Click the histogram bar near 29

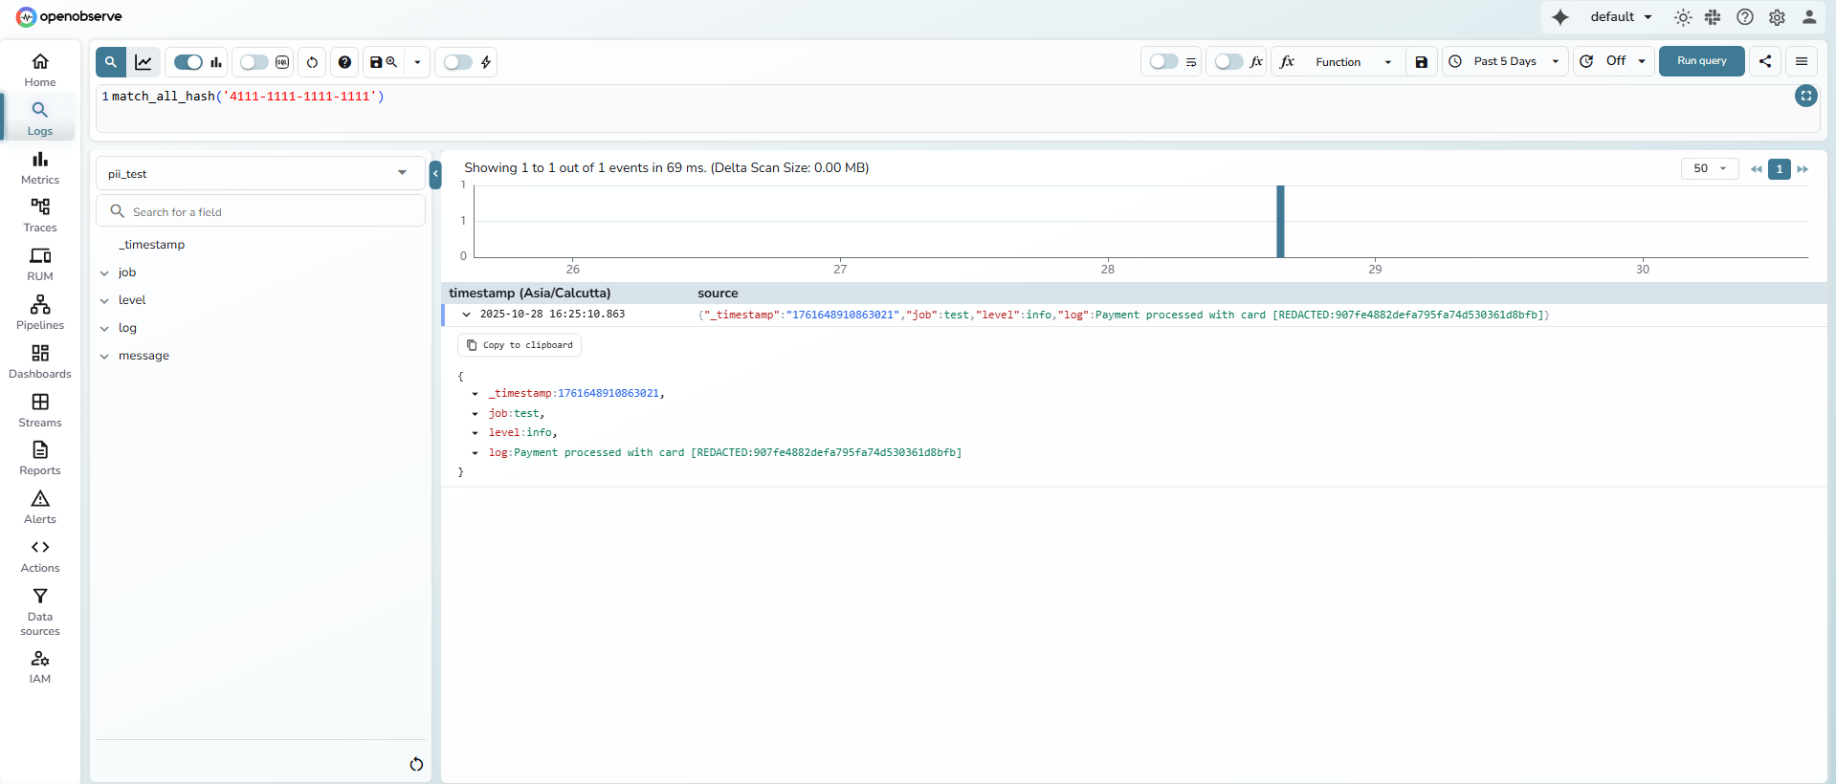pyautogui.click(x=1280, y=222)
